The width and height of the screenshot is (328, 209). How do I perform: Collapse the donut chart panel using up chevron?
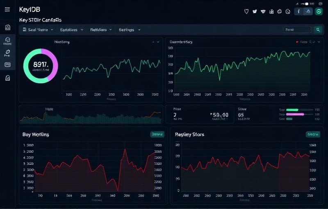[x=153, y=42]
